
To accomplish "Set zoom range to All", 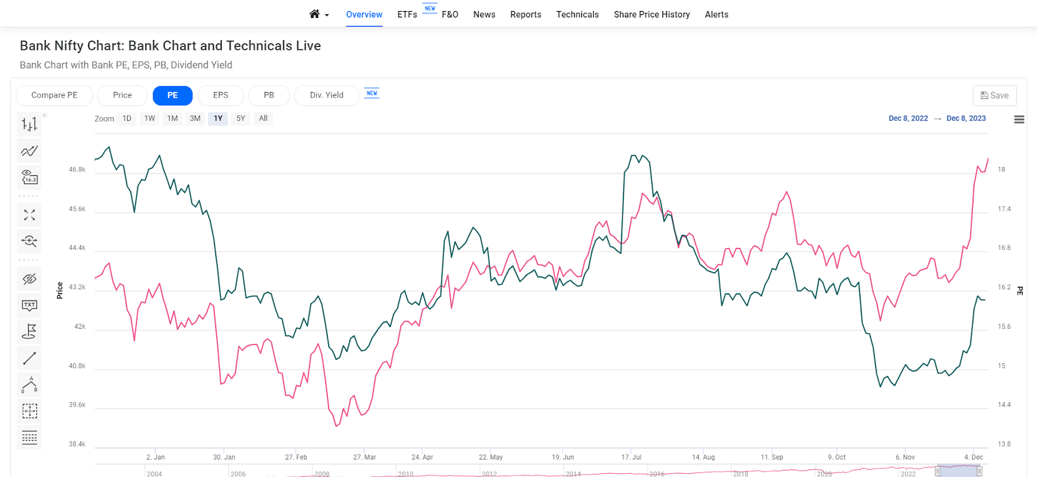I will 263,118.
